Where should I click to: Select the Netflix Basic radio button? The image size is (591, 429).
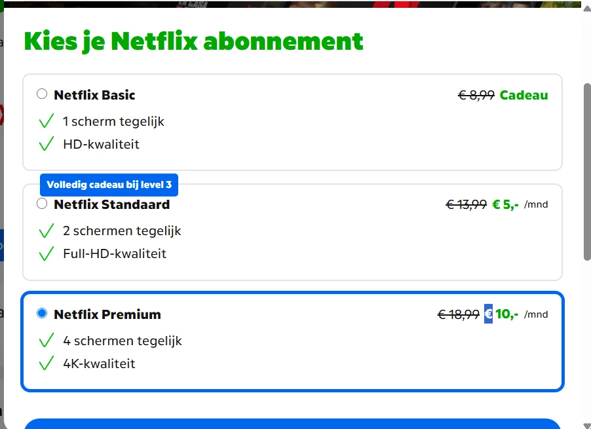point(42,94)
